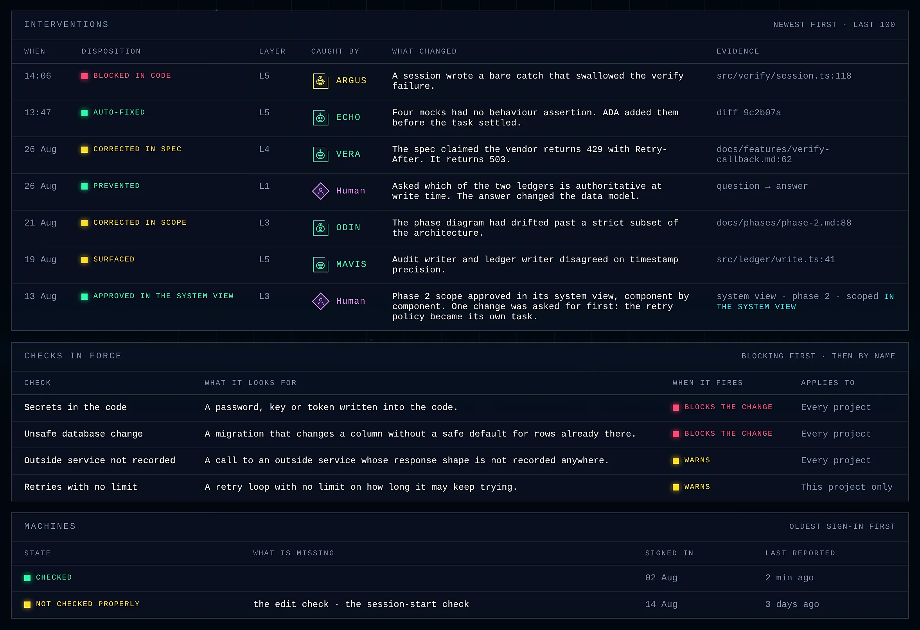Open the docs/features/verify-callback.md:62 evidence
The height and width of the screenshot is (630, 920).
(x=773, y=155)
